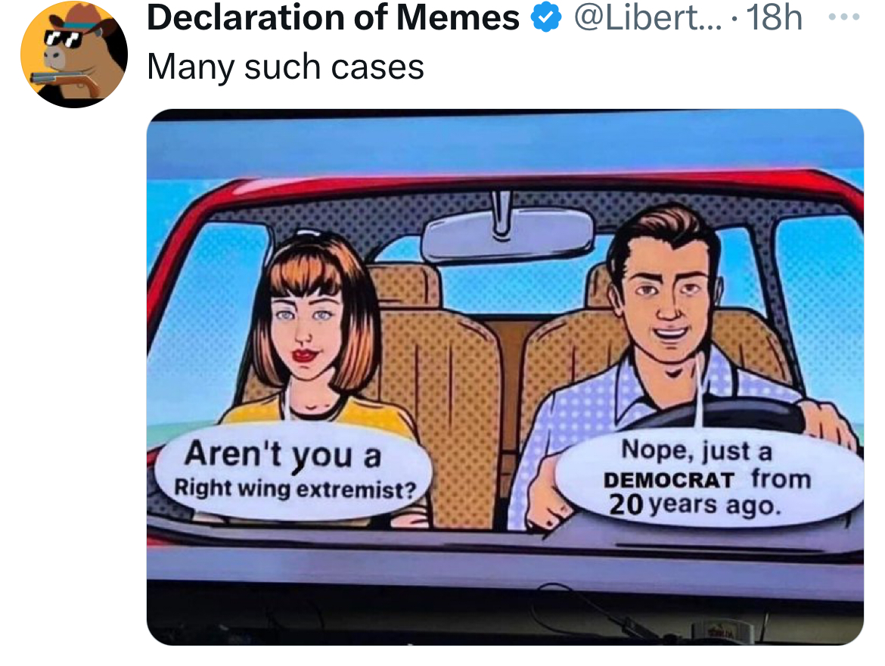The image size is (885, 666).
Task: Click the blue verified checkmark badge
Action: (546, 17)
